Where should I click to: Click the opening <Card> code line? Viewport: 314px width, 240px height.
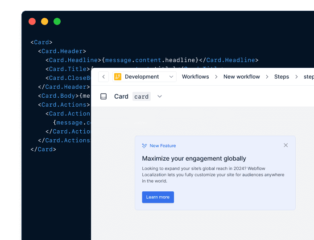coord(41,42)
